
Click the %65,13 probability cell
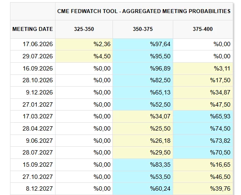[x=143, y=93]
